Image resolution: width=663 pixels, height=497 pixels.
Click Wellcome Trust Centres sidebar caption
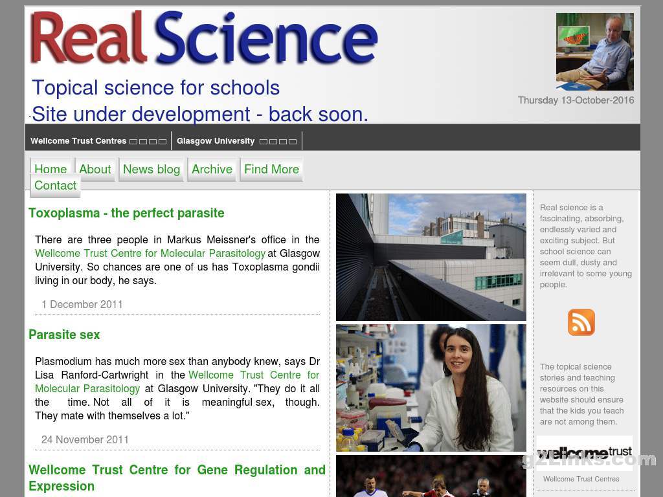(x=581, y=479)
